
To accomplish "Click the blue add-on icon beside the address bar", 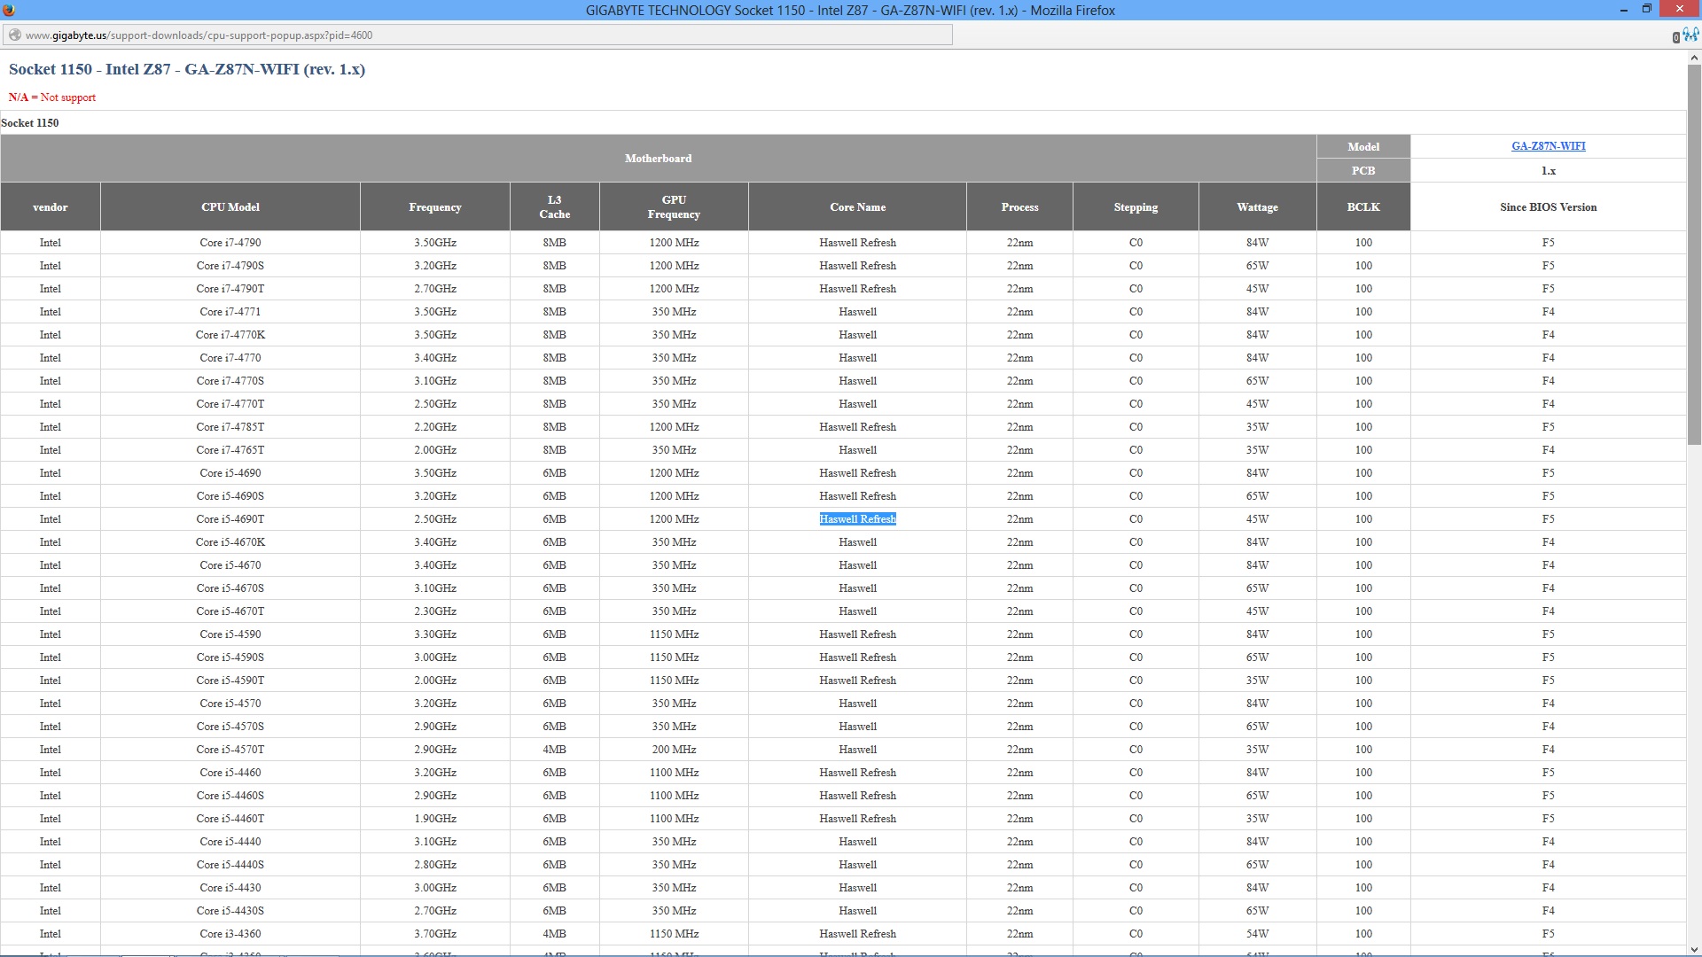I will [x=1691, y=35].
